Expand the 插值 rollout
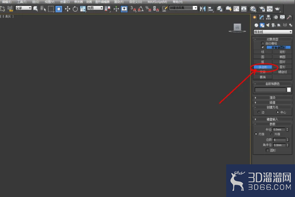295x197 pixels. (273, 103)
